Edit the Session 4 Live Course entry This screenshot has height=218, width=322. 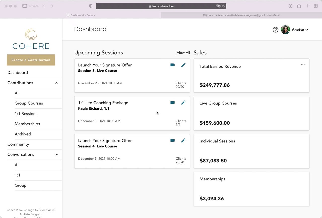tap(183, 140)
